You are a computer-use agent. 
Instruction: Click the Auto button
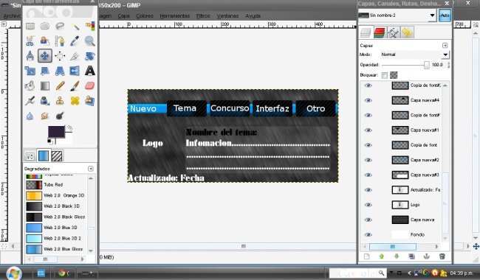445,15
